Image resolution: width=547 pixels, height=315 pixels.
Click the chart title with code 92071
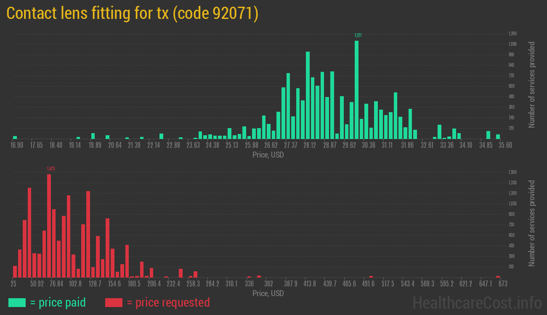[133, 13]
